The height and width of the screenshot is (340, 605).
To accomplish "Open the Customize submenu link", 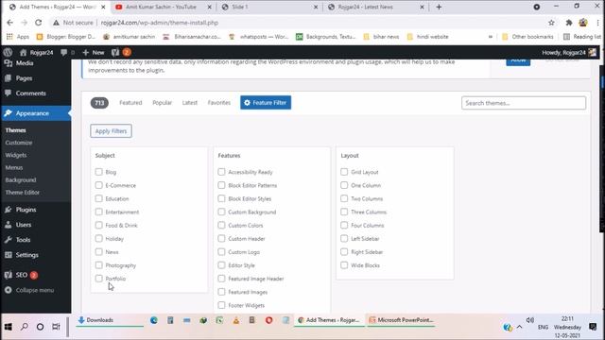I will [x=19, y=143].
